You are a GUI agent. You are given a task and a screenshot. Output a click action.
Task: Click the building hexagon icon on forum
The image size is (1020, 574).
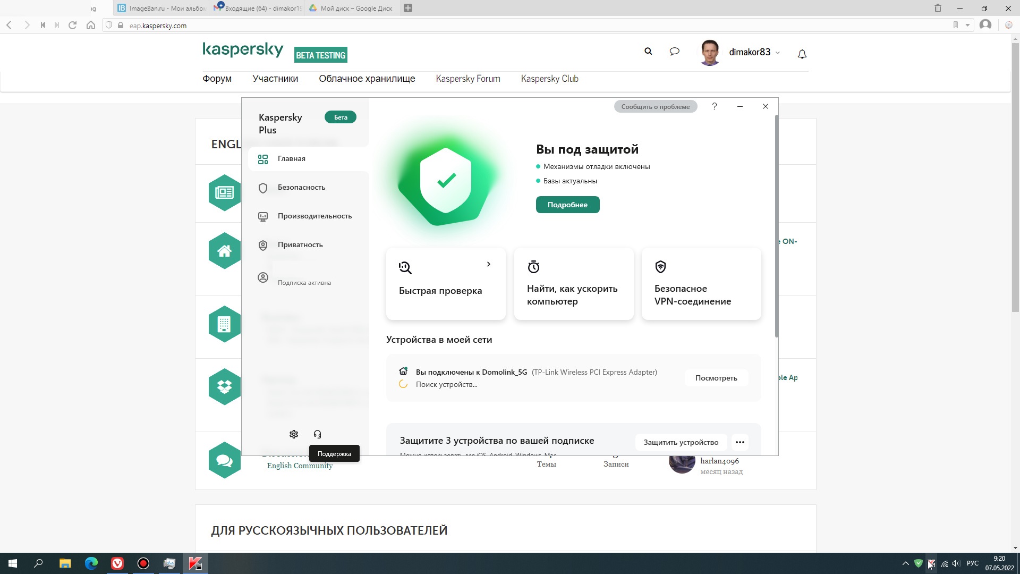click(224, 324)
